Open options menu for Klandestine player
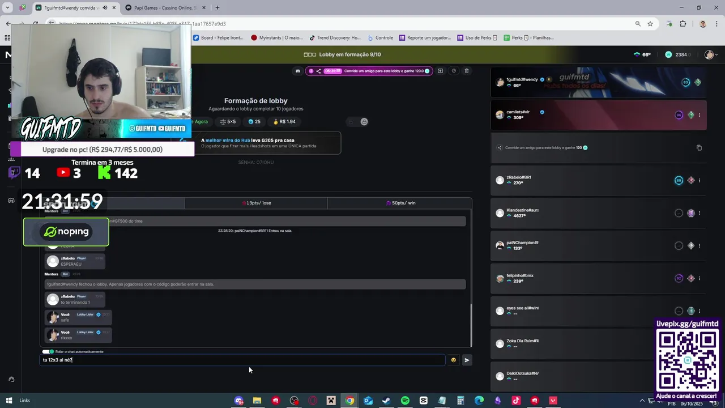Image resolution: width=725 pixels, height=408 pixels. pyautogui.click(x=700, y=213)
